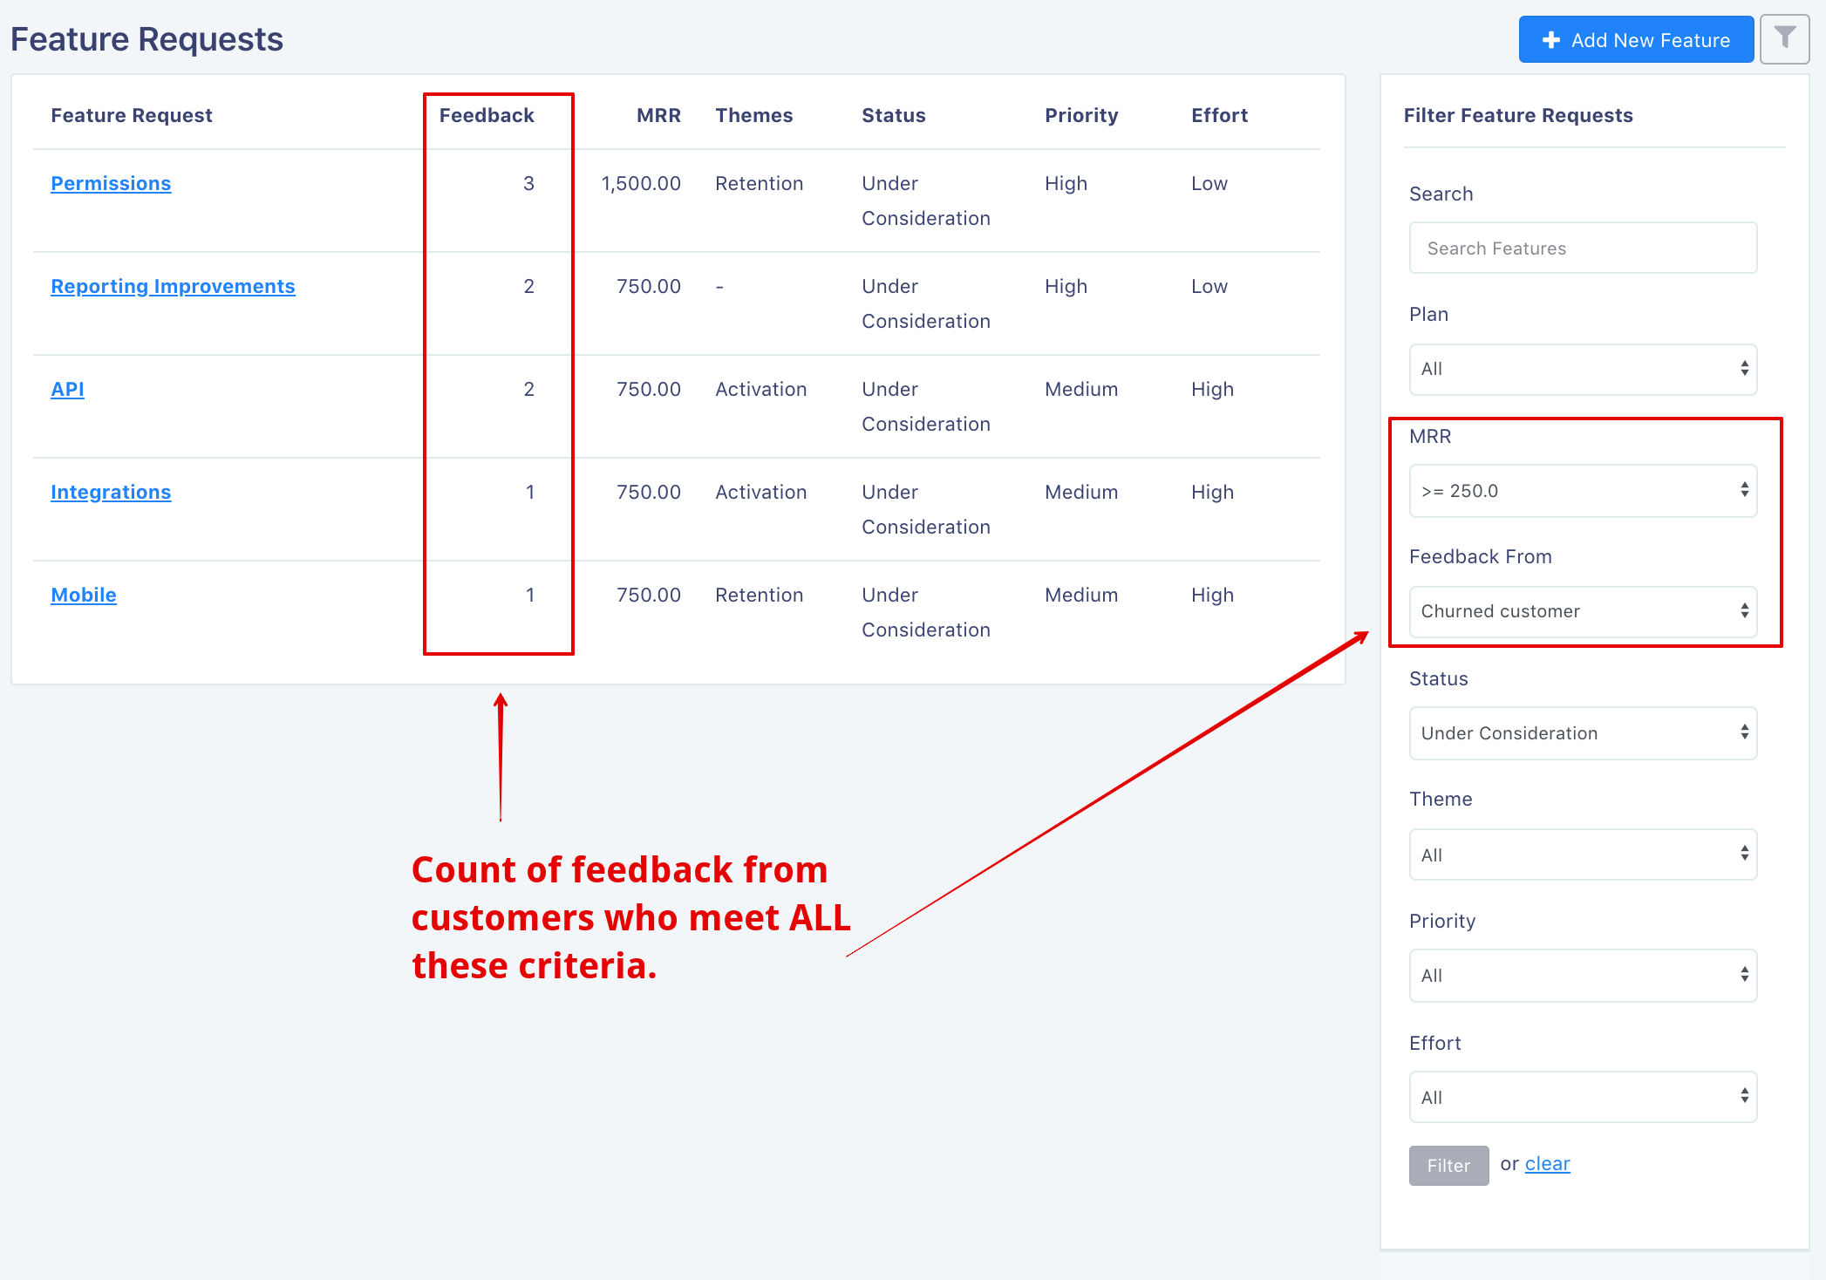Expand the Effort filter dropdown
This screenshot has width=1826, height=1280.
click(1583, 1097)
